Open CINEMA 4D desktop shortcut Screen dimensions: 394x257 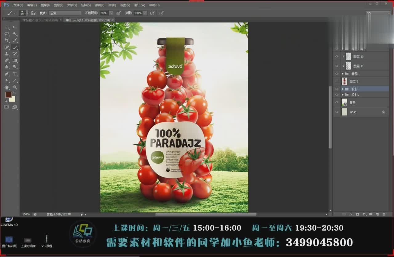point(9,222)
